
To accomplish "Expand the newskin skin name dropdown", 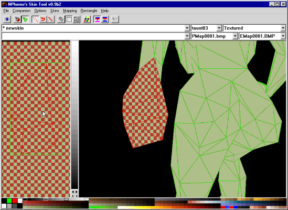I will 187,28.
